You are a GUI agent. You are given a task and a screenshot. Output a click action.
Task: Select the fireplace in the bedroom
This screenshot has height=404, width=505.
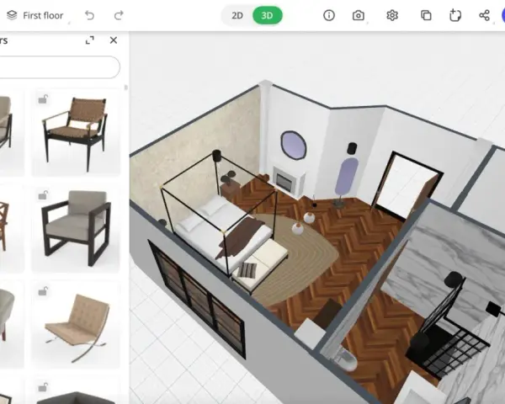(288, 182)
